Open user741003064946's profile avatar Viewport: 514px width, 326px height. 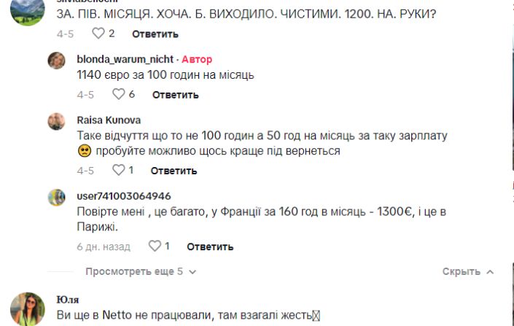56,197
